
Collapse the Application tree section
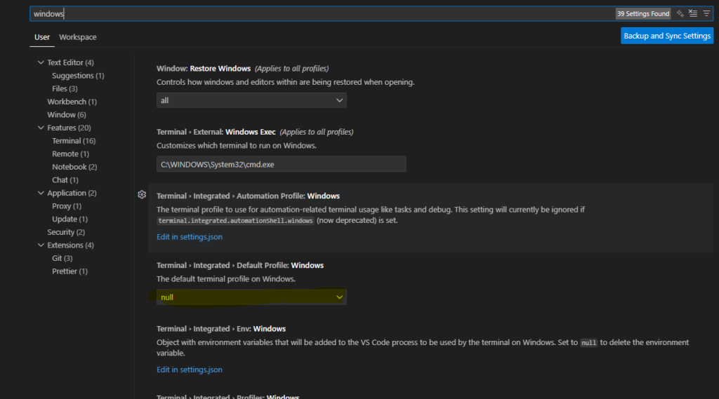click(41, 193)
